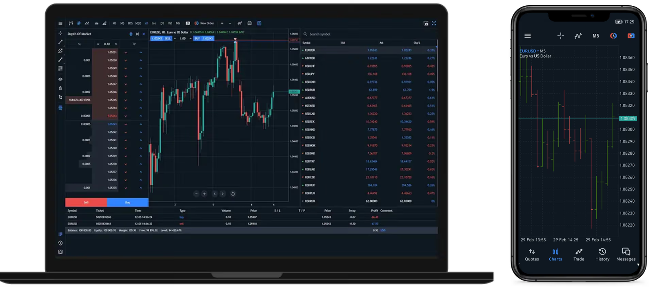This screenshot has width=653, height=287.
Task: Select the crosshair cursor tool in left sidebar
Action: [60, 33]
